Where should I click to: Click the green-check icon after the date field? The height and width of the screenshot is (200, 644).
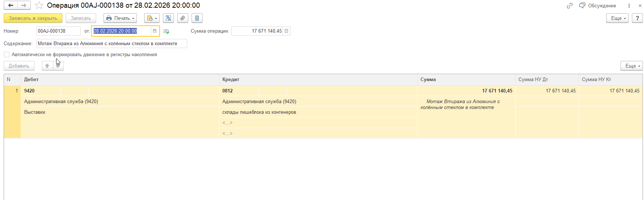click(166, 32)
